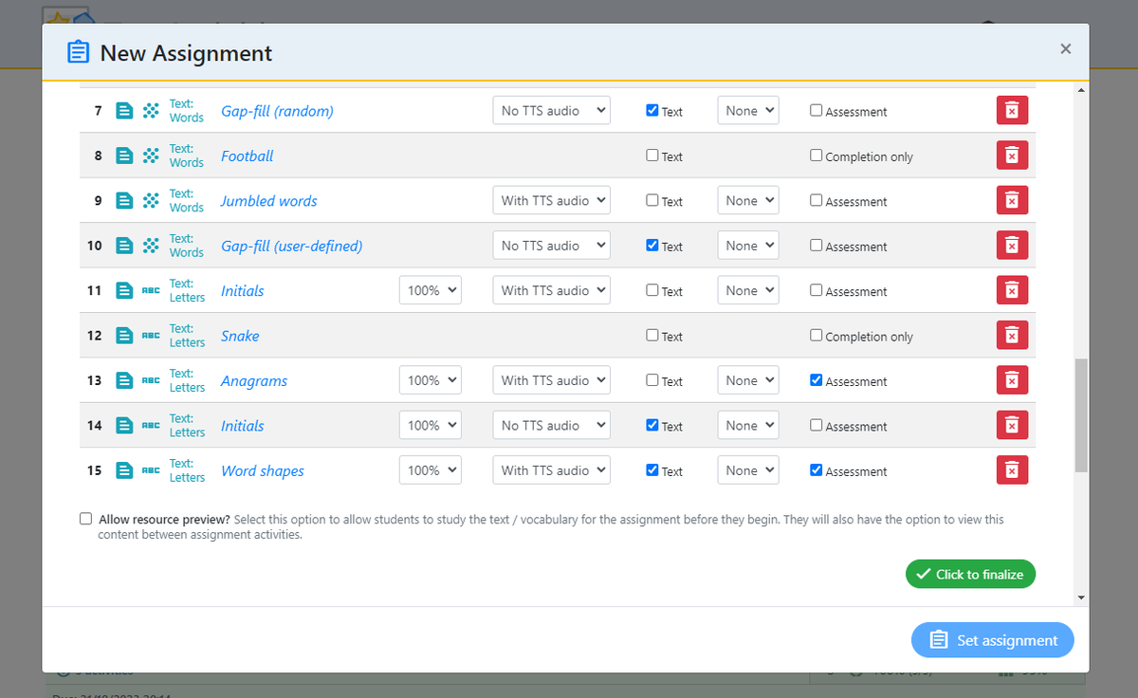This screenshot has width=1138, height=698.
Task: Open the Anagrams activity link
Action: [254, 380]
